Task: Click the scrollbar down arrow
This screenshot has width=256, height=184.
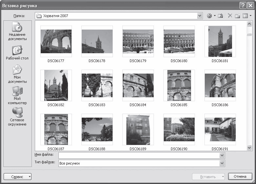Action: coord(249,148)
